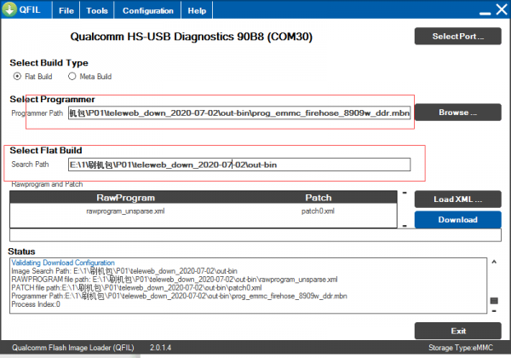Select the patch0.xml table entry

318,211
